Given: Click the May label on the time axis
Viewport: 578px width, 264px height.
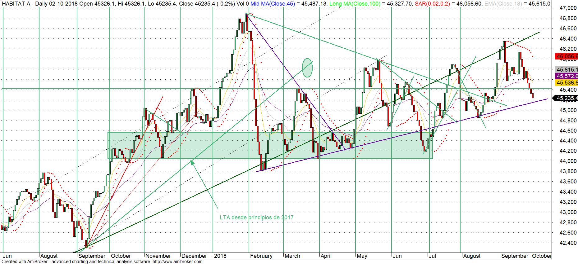Looking at the screenshot, I should [x=362, y=256].
